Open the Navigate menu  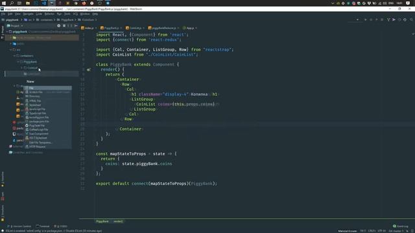point(28,14)
